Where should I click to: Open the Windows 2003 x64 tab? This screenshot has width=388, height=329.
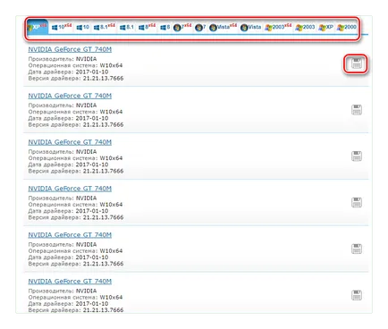278,27
